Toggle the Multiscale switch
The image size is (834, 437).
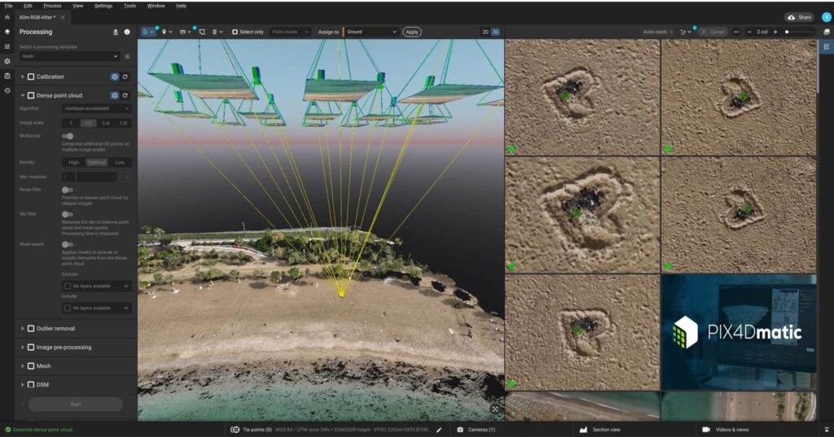68,136
